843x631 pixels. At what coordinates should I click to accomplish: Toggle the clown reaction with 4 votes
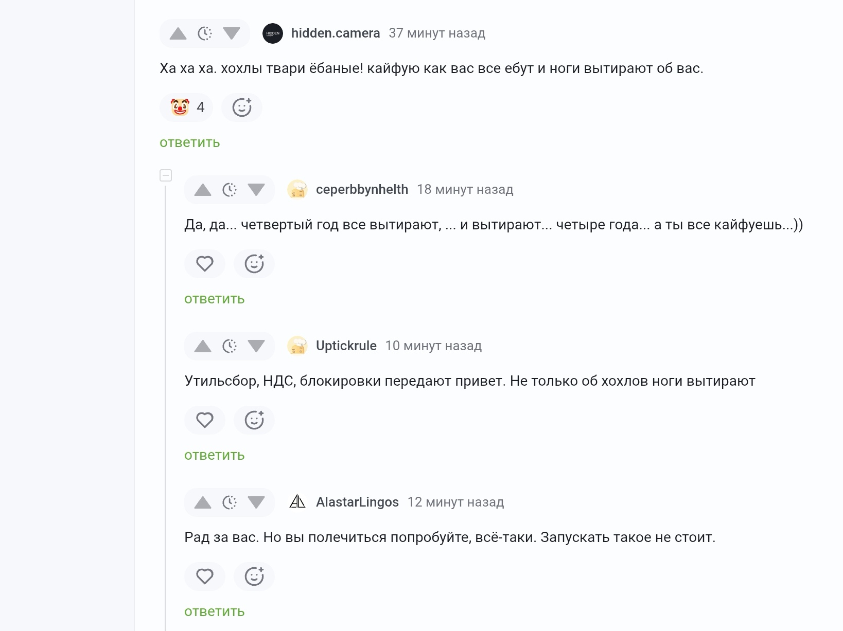tap(187, 107)
